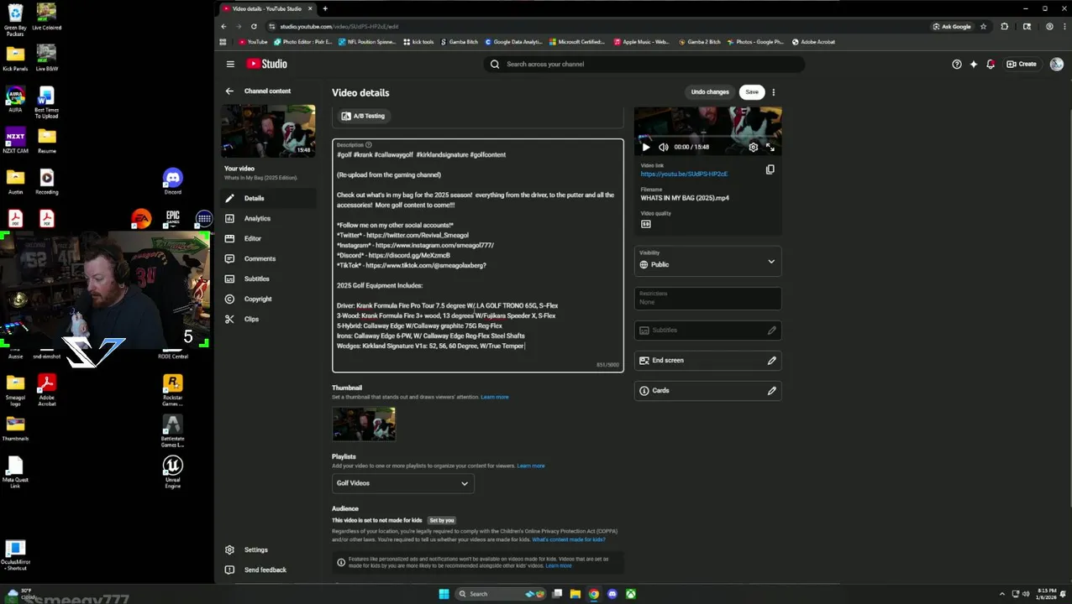Open the Windows Start menu
The height and width of the screenshot is (604, 1072).
pyautogui.click(x=444, y=594)
